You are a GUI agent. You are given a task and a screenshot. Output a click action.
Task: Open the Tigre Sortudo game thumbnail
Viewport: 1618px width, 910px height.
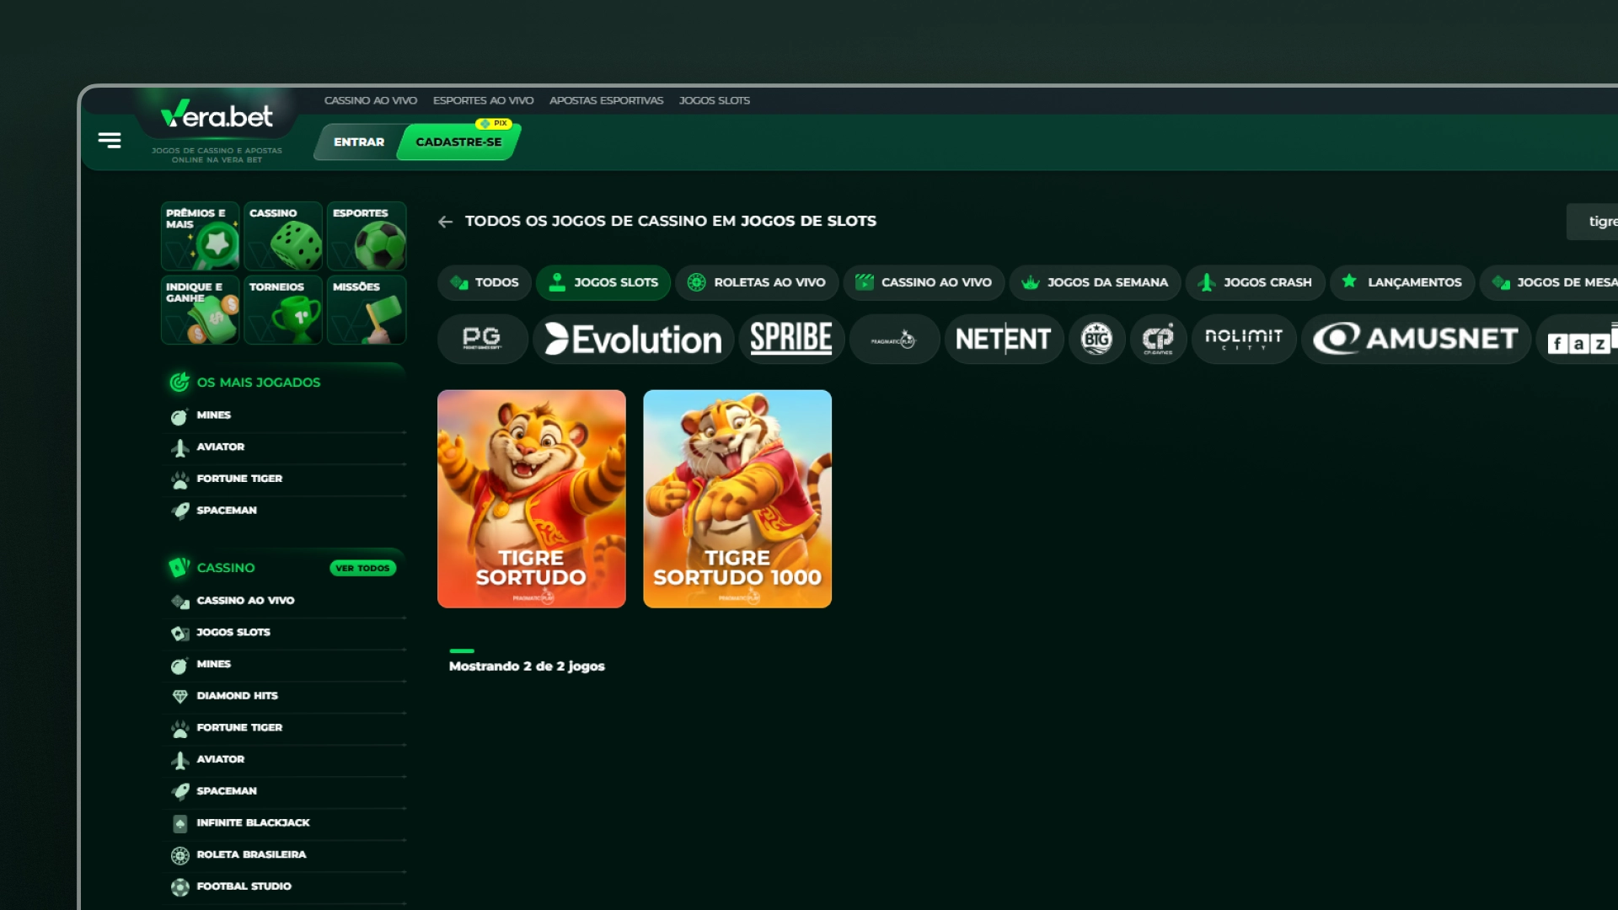(532, 499)
